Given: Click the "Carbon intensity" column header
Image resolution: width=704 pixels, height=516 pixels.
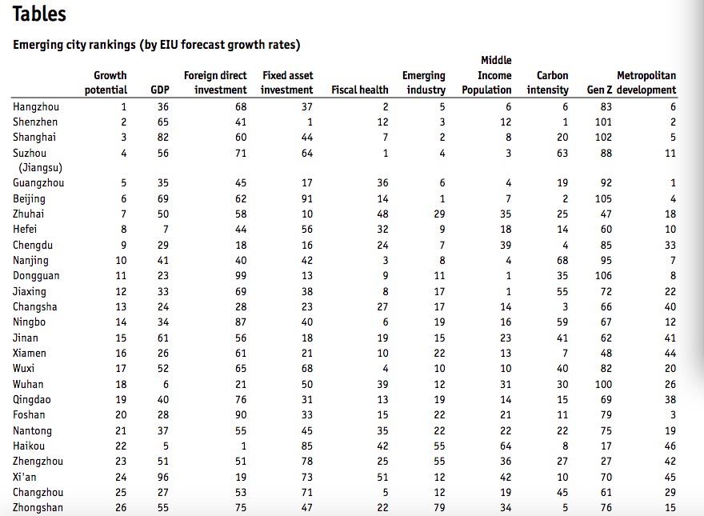Looking at the screenshot, I should [548, 82].
